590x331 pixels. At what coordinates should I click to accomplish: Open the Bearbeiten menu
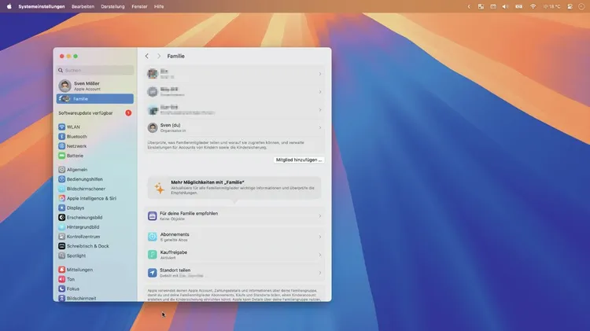point(83,6)
